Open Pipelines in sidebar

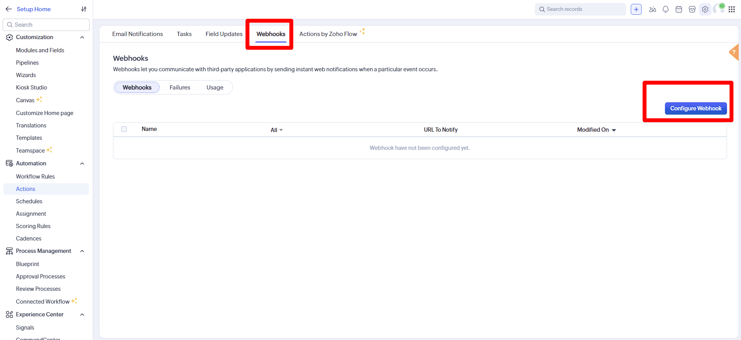27,63
